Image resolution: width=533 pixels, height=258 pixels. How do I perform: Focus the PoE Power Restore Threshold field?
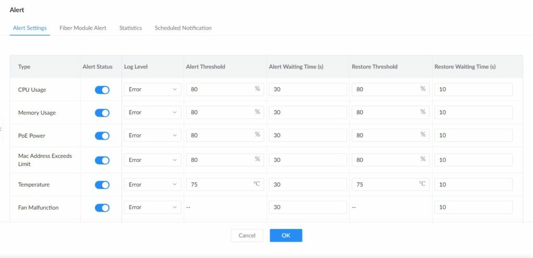pos(390,135)
